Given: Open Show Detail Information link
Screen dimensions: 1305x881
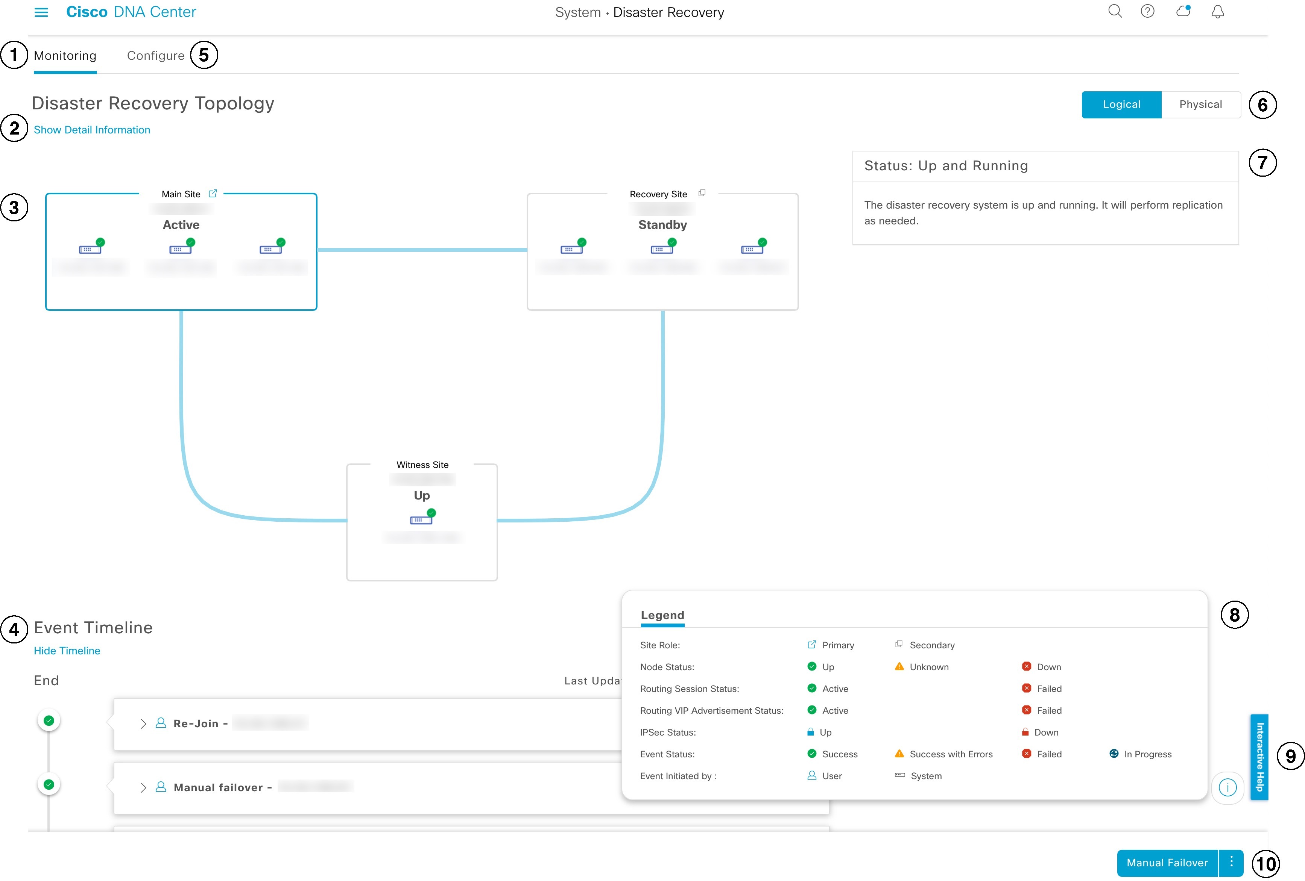Looking at the screenshot, I should tap(92, 130).
